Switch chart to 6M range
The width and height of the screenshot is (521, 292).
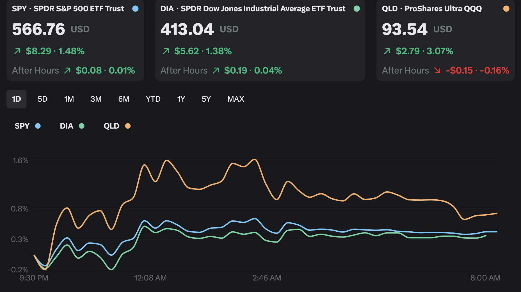pos(124,99)
